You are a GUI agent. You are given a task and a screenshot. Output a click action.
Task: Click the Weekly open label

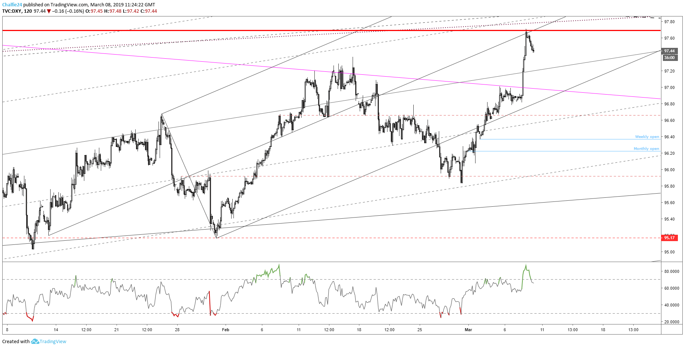pyautogui.click(x=647, y=137)
